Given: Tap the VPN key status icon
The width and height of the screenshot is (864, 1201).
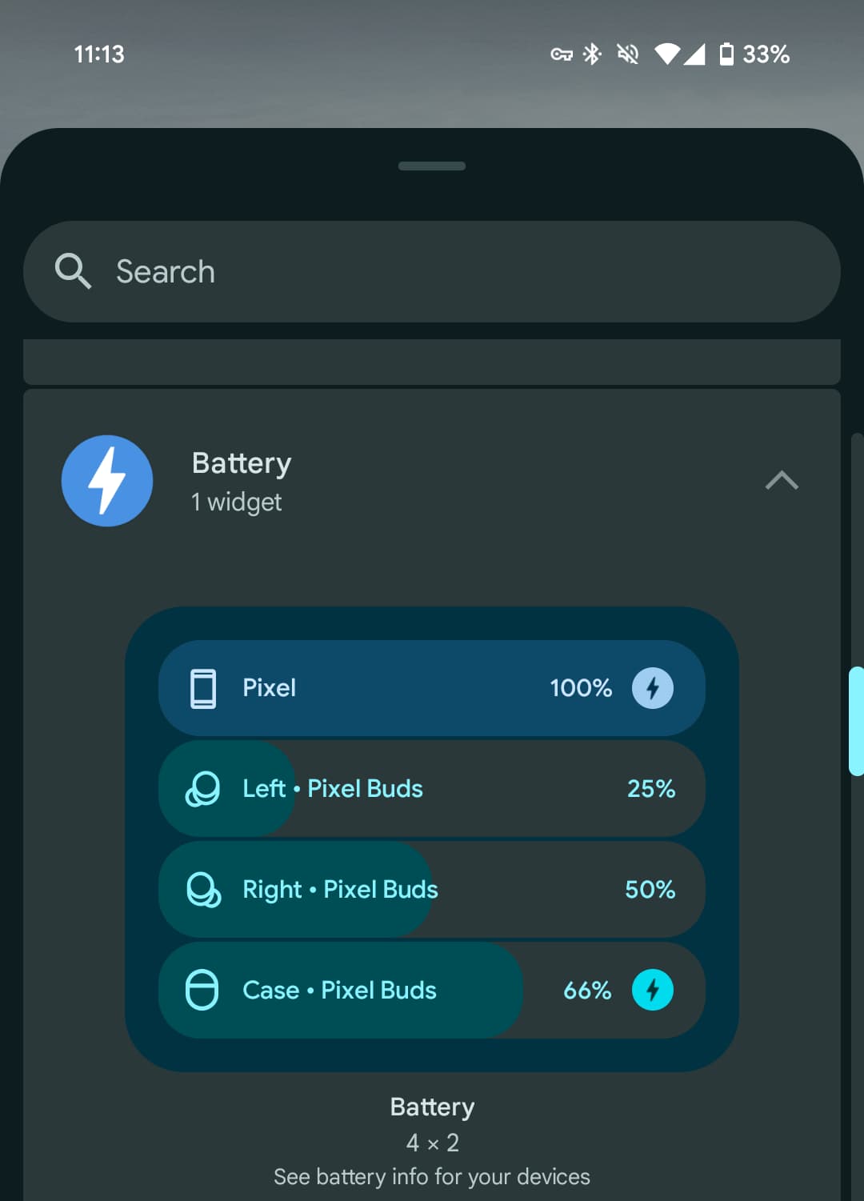Looking at the screenshot, I should tap(562, 54).
